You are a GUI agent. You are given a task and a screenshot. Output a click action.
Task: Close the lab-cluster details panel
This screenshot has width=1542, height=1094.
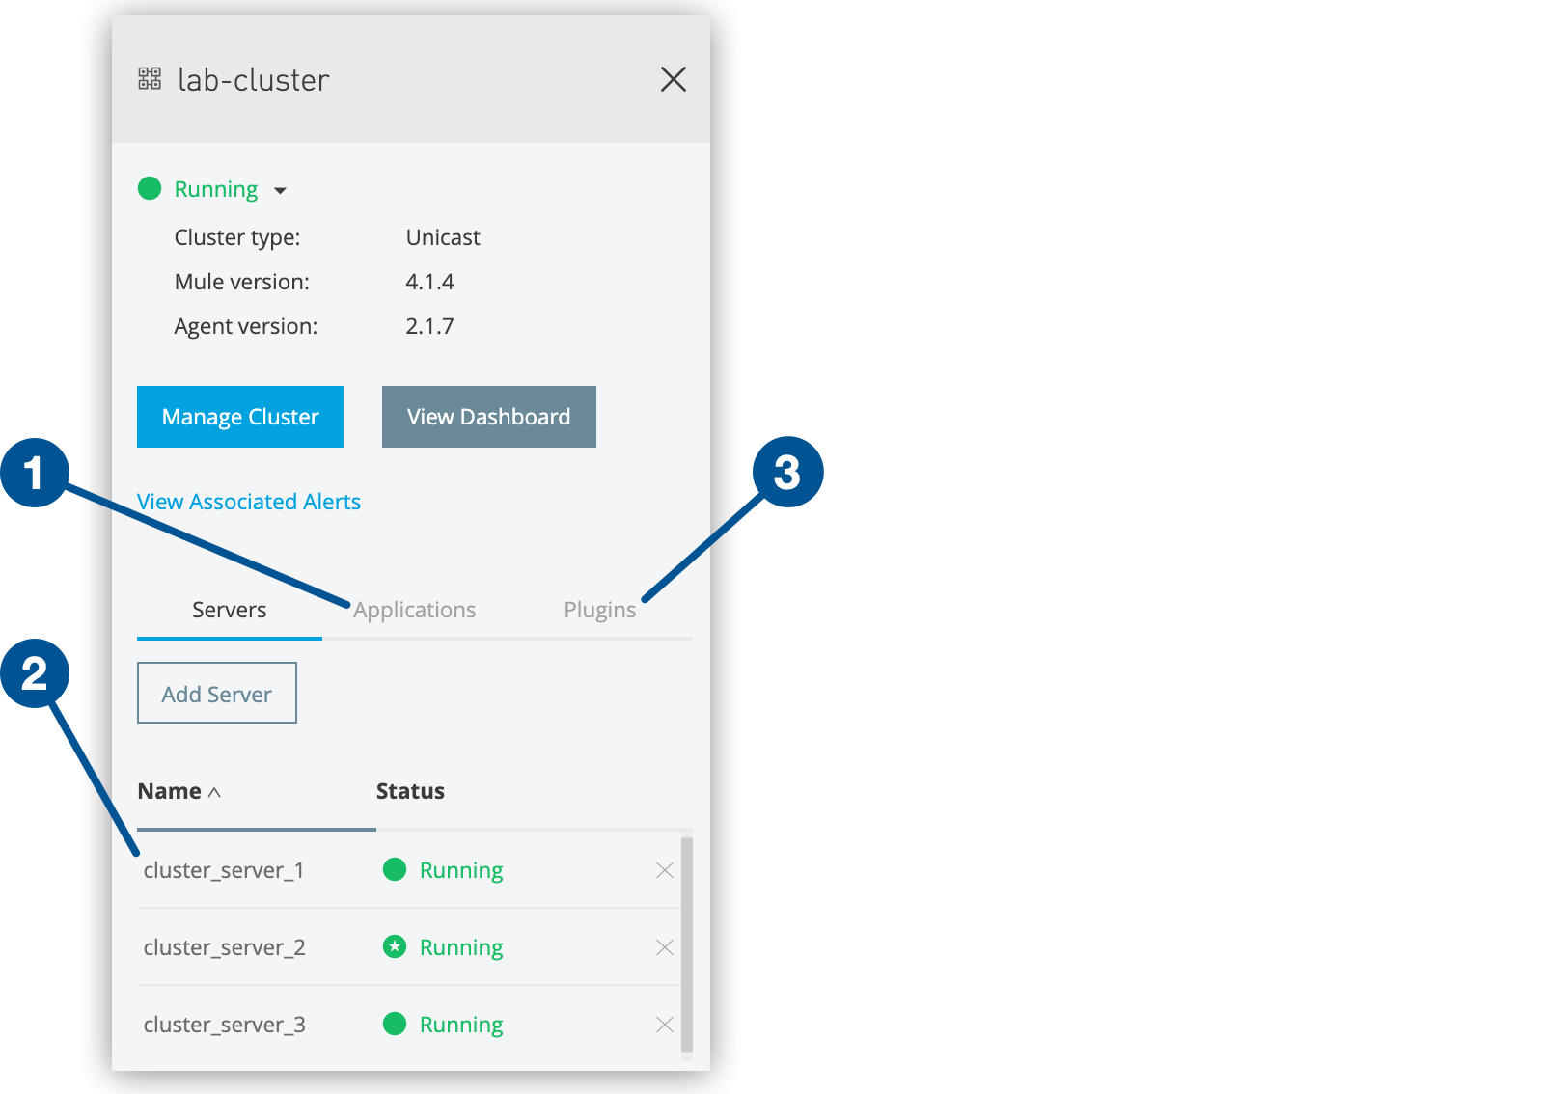[x=673, y=79]
